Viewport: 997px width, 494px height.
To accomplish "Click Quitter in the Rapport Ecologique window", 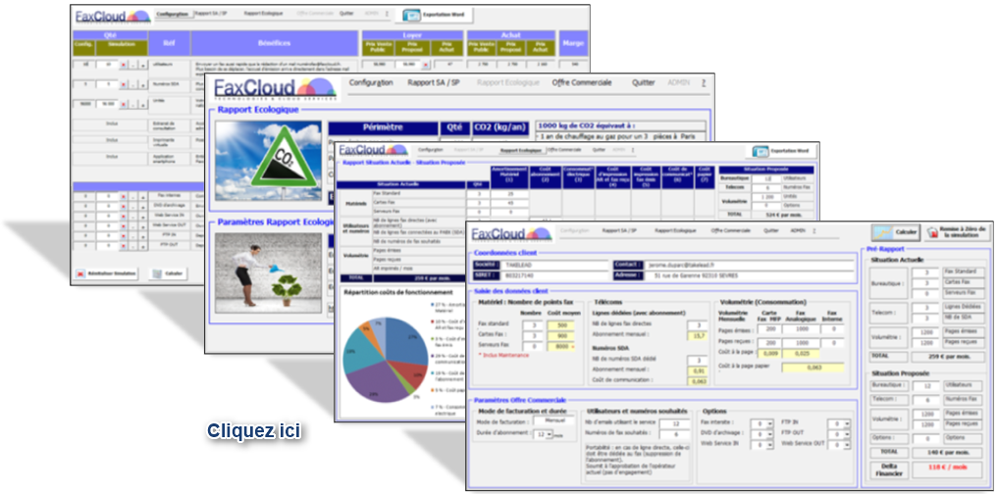I will (643, 82).
